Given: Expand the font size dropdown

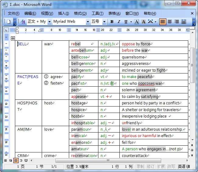Looking at the screenshot, I should 104,22.
